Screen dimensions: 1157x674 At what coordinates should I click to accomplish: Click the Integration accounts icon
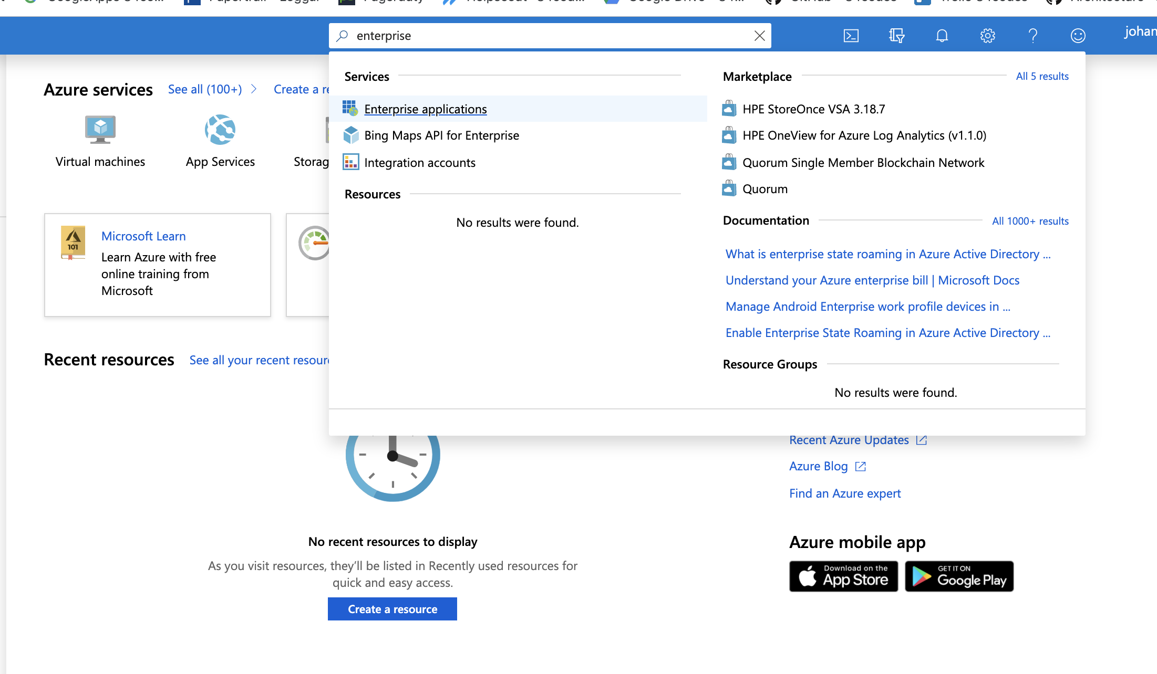coord(350,161)
